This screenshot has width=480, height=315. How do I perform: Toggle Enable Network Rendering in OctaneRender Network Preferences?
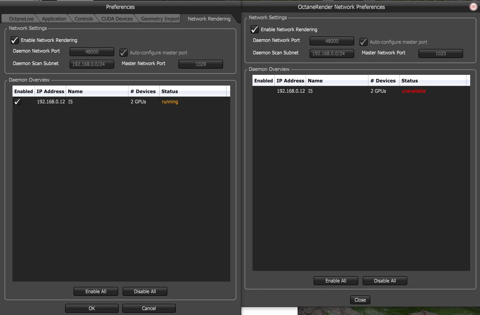click(254, 29)
